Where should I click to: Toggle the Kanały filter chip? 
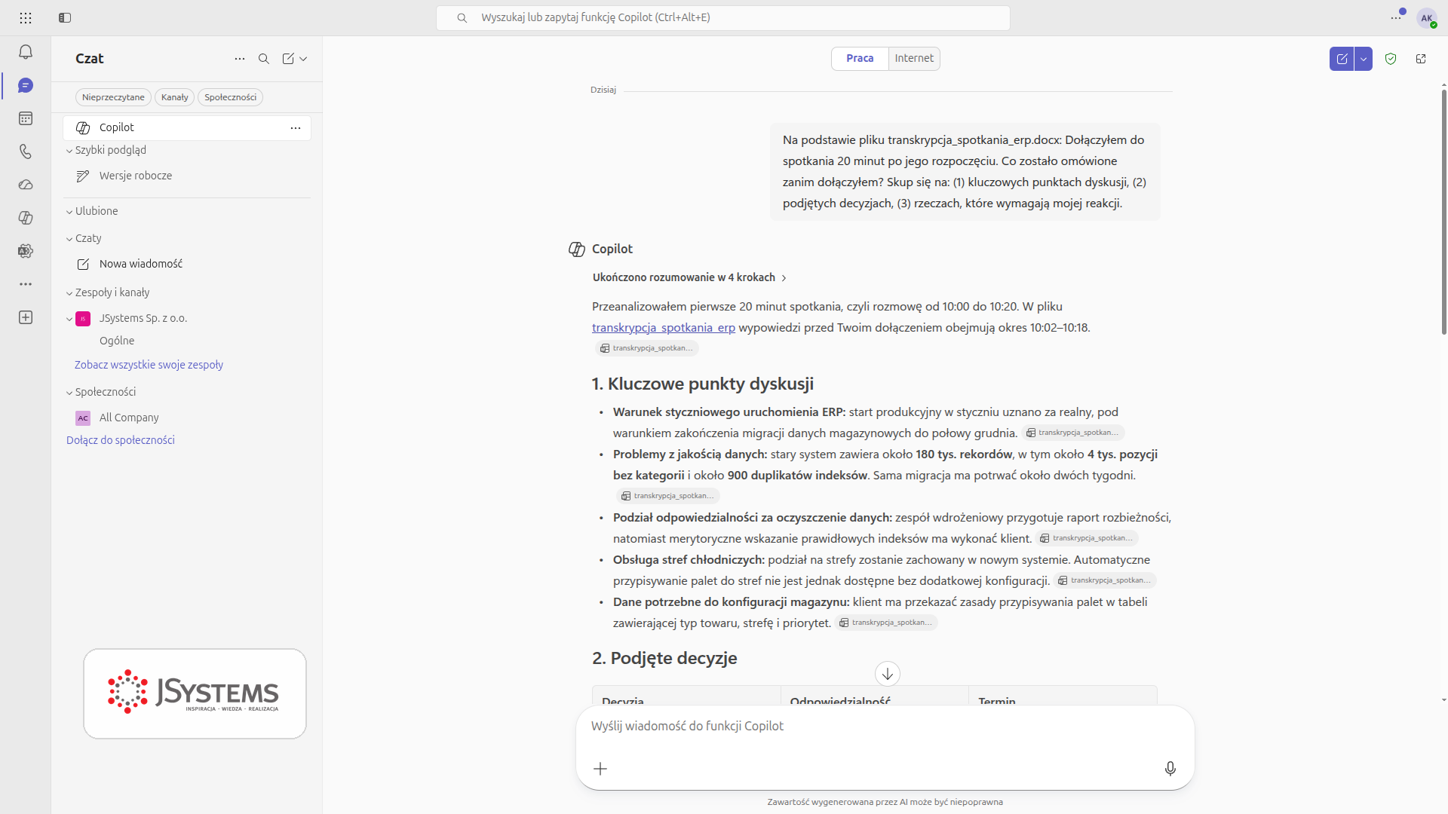coord(174,97)
